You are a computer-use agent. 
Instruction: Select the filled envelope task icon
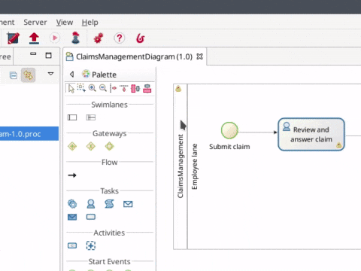click(72, 217)
